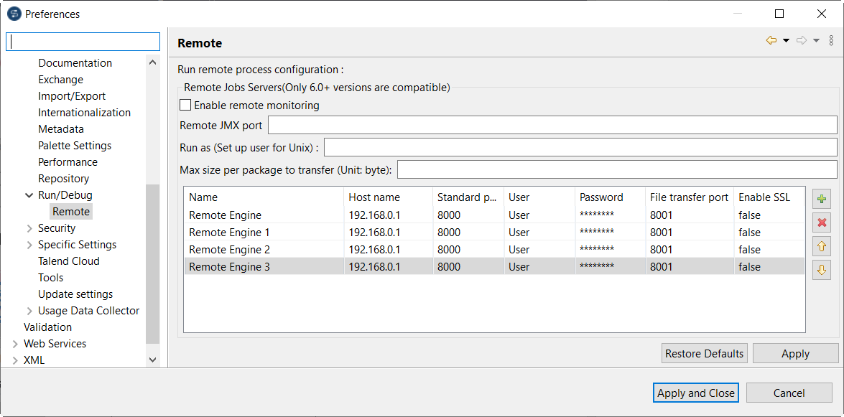This screenshot has height=417, width=844.
Task: Open the view menu via three-dot icon
Action: pos(832,40)
